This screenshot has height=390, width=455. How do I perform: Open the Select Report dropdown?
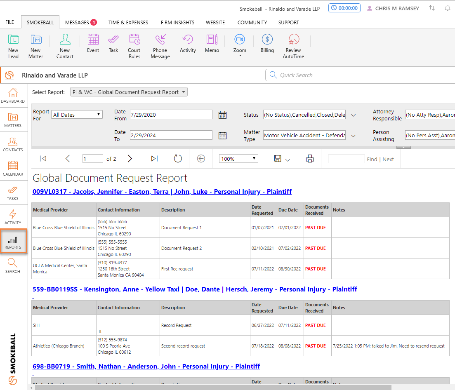pyautogui.click(x=129, y=92)
